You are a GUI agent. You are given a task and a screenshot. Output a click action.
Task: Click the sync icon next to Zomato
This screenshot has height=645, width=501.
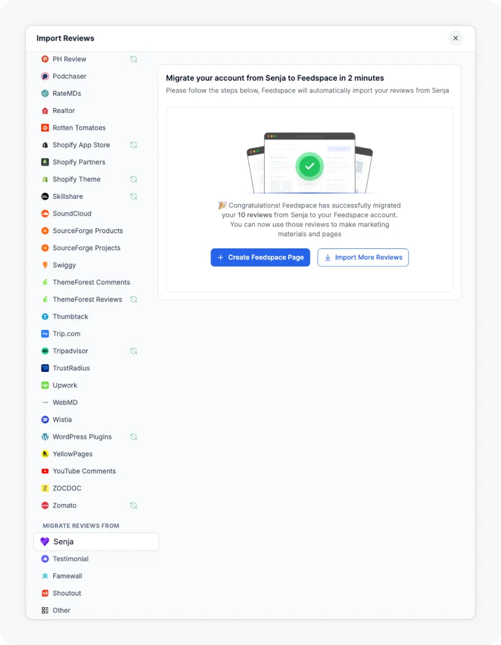133,505
